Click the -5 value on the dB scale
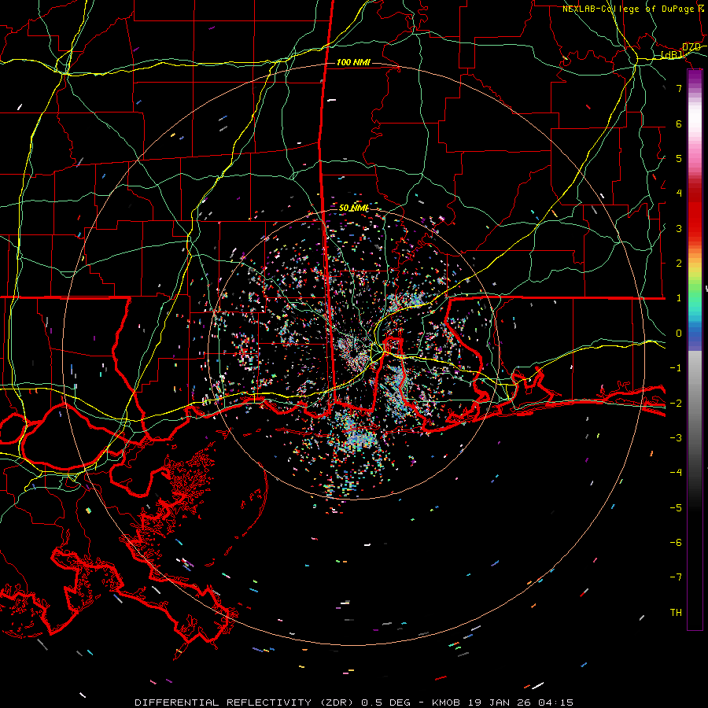The image size is (708, 708). point(676,507)
